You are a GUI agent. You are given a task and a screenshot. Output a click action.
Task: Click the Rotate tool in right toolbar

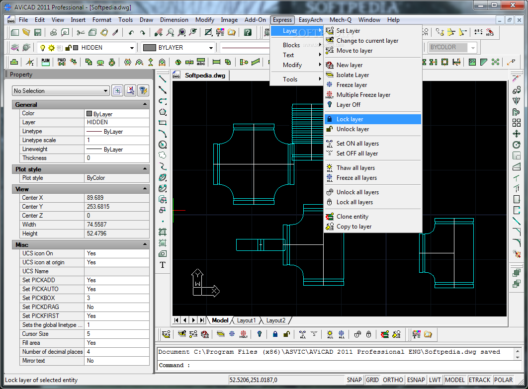[516, 145]
